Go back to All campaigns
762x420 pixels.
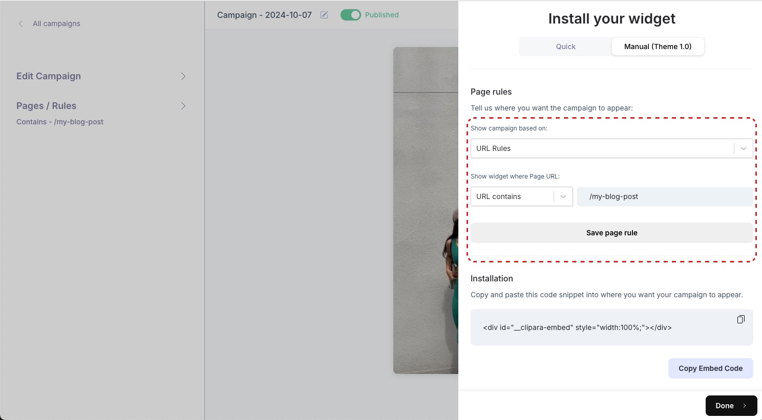pos(56,24)
